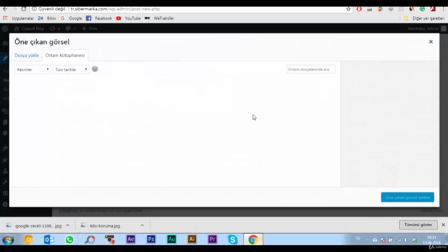Open the Facebook bookmark
This screenshot has height=252, width=448.
[99, 18]
